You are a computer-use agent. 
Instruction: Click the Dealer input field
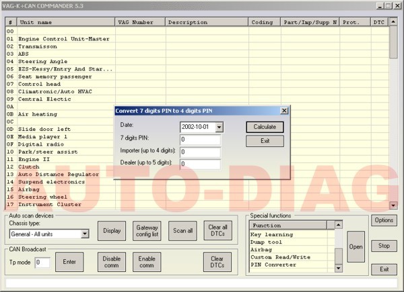coord(200,164)
